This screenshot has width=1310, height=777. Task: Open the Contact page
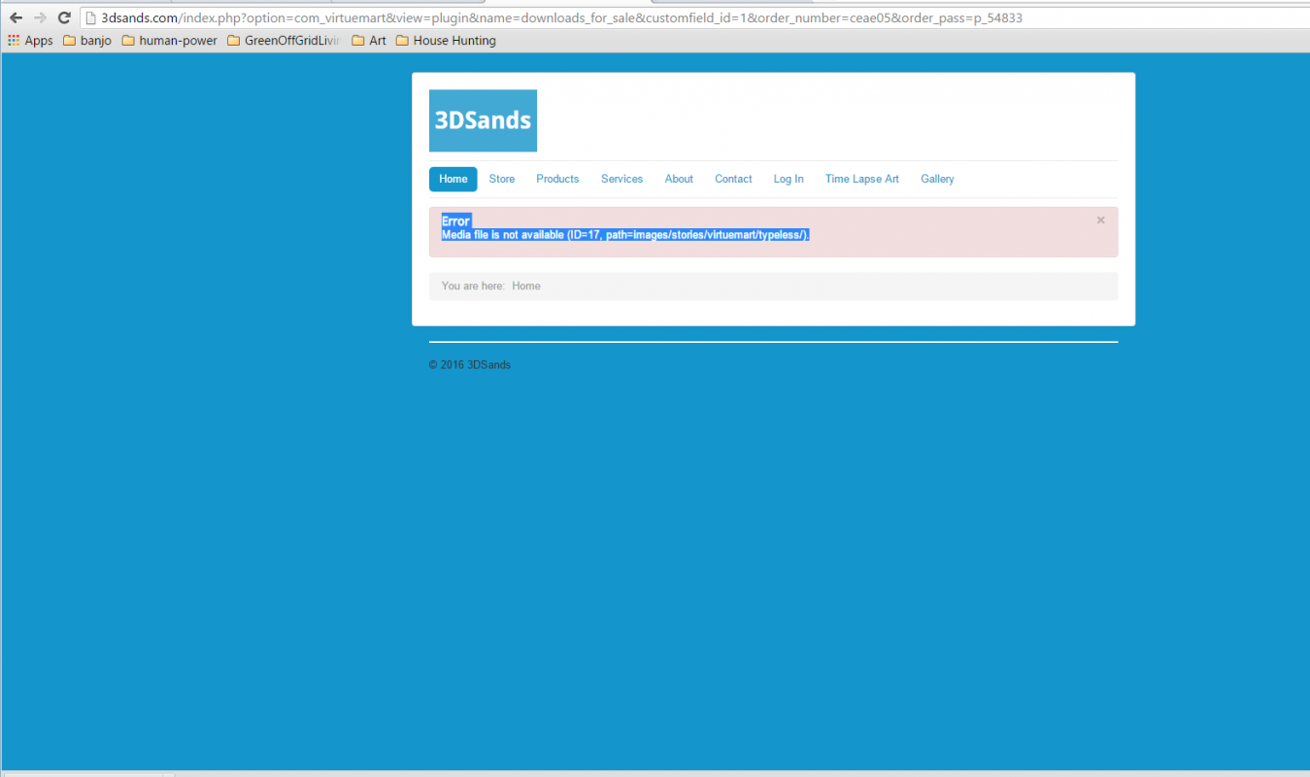[733, 179]
